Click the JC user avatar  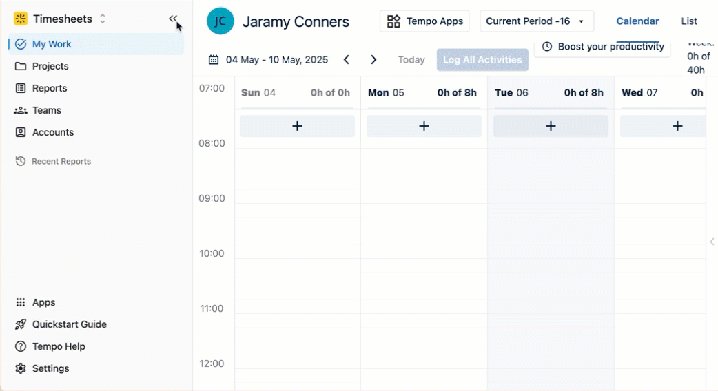(x=220, y=21)
